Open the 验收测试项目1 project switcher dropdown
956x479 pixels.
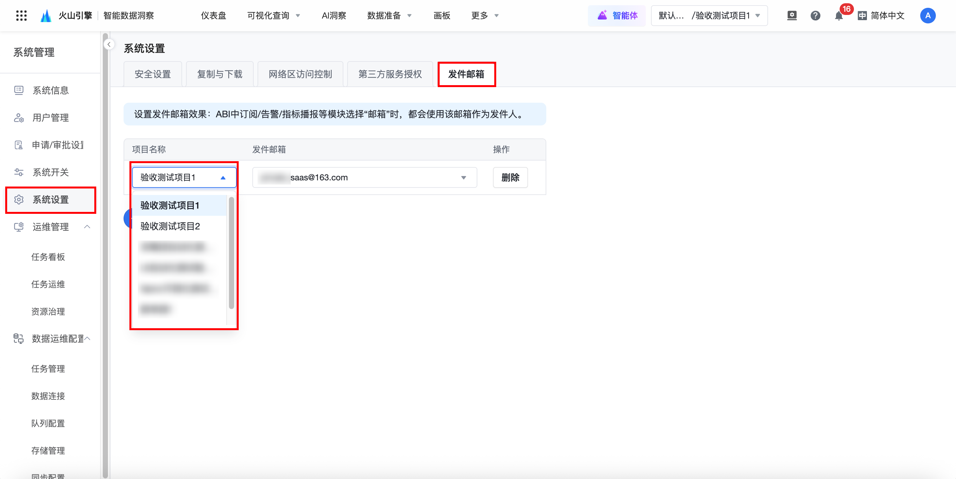[x=709, y=16]
